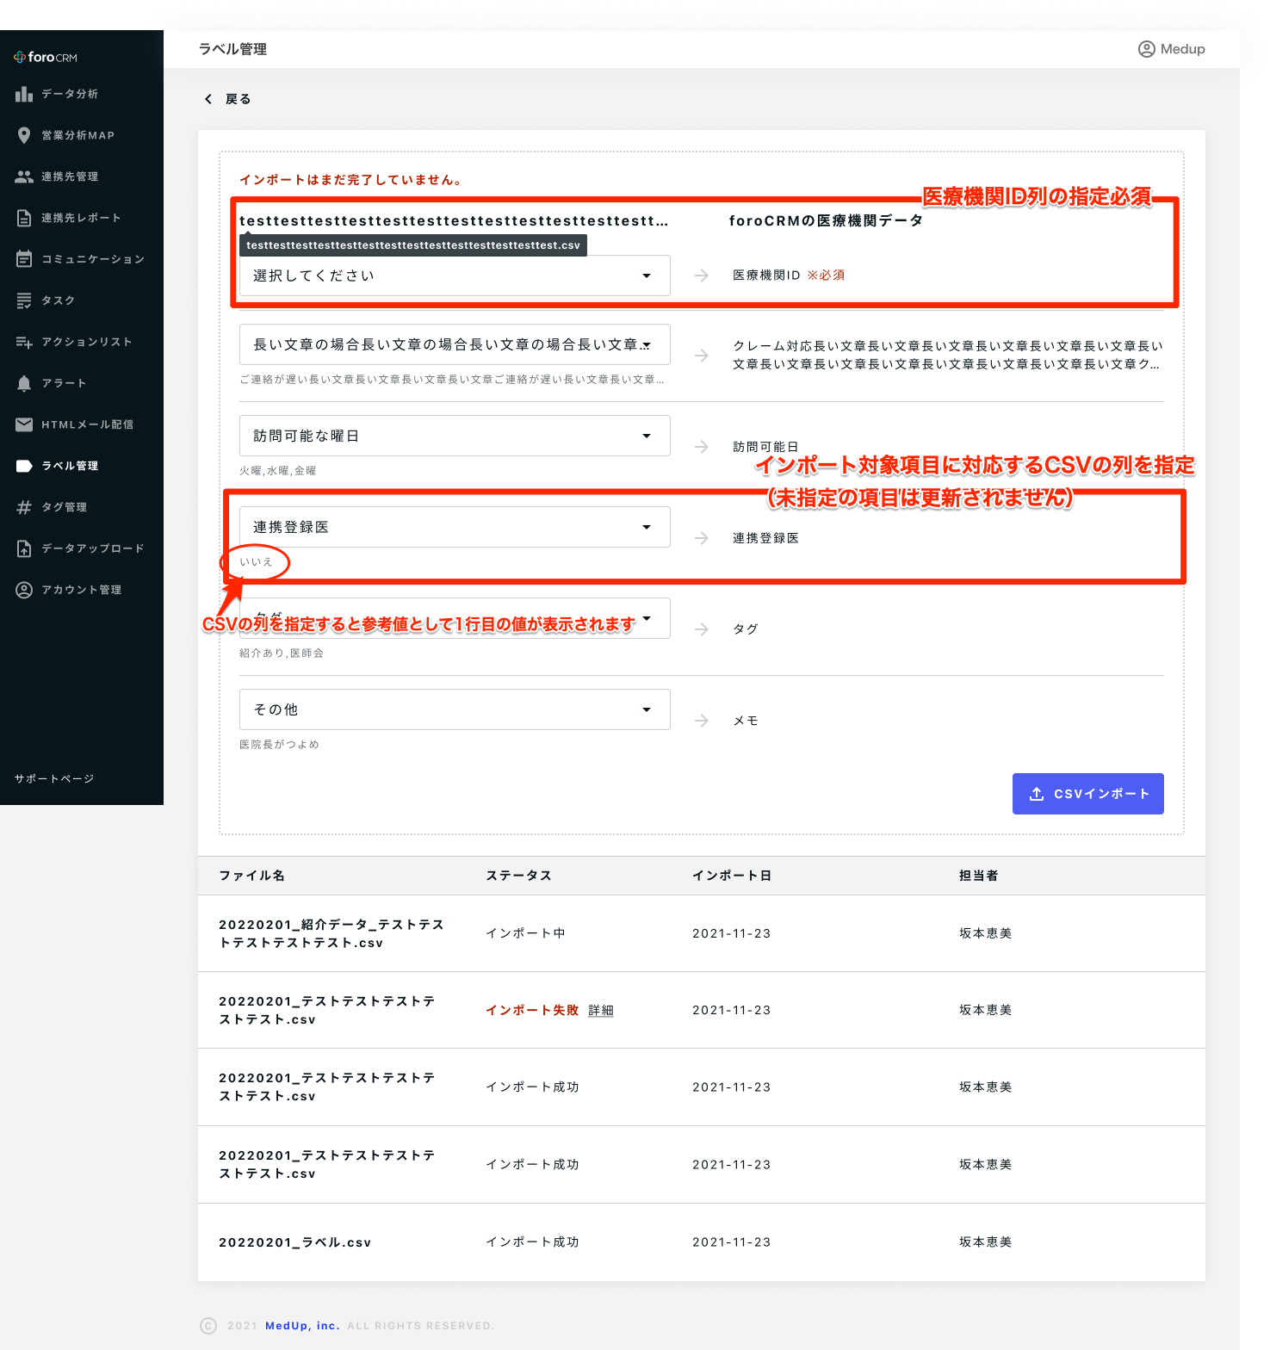This screenshot has width=1270, height=1350.
Task: Click the map pin icon for 営業分析MAP
Action: coord(24,135)
